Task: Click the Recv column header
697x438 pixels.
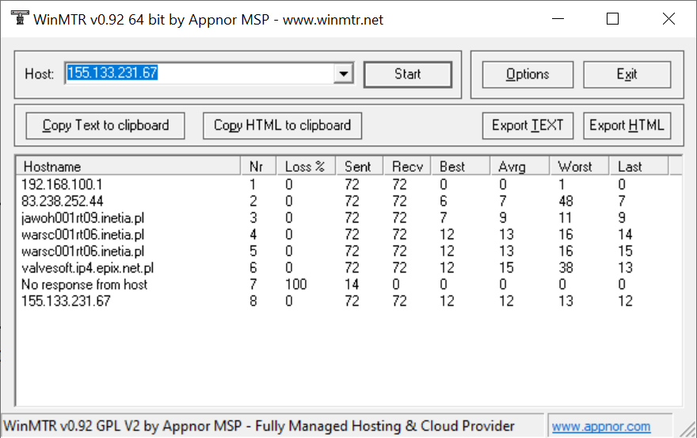Action: point(407,166)
